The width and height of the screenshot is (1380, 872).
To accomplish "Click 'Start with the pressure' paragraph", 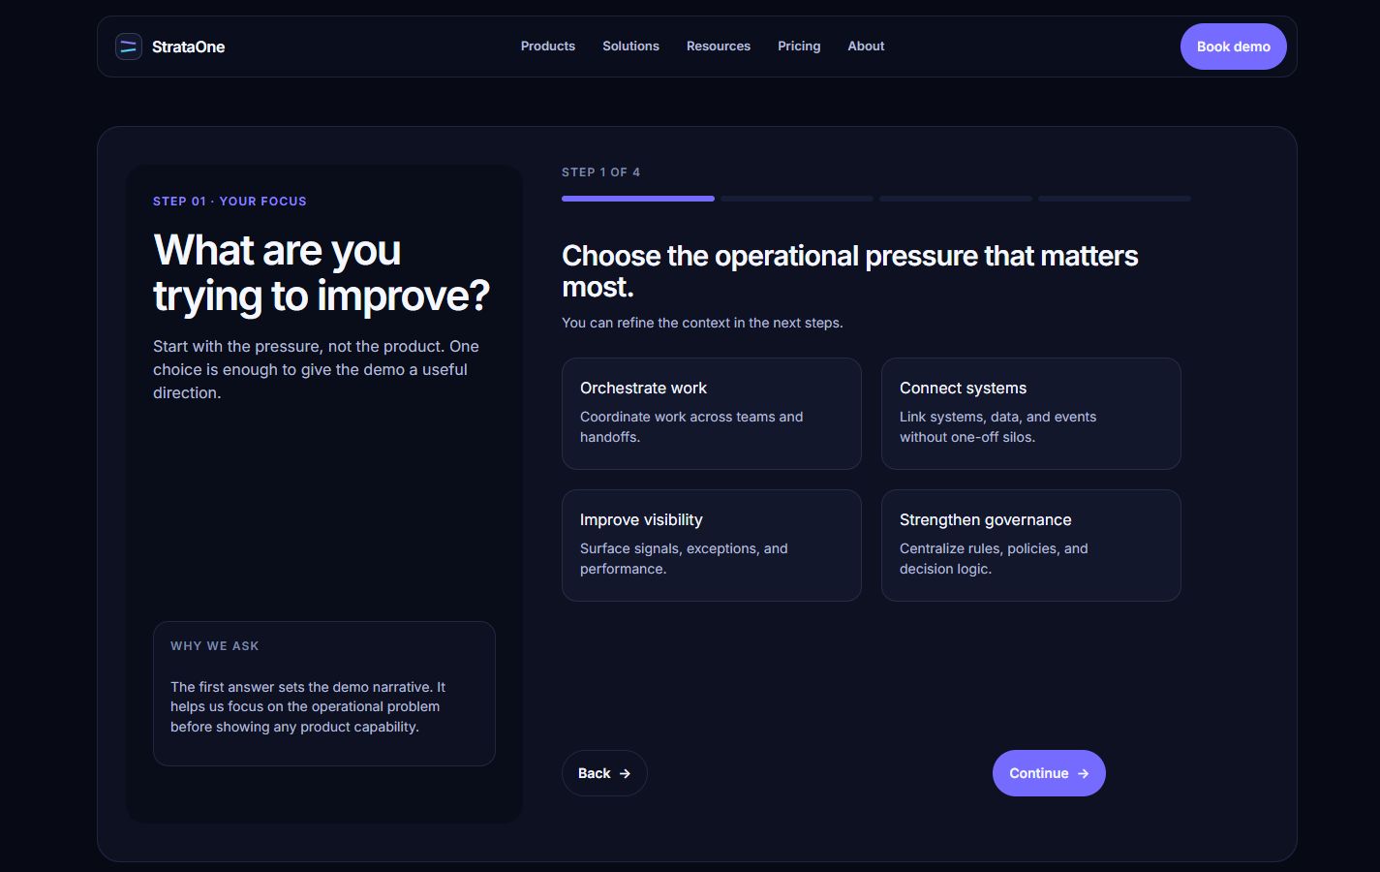I will (316, 369).
